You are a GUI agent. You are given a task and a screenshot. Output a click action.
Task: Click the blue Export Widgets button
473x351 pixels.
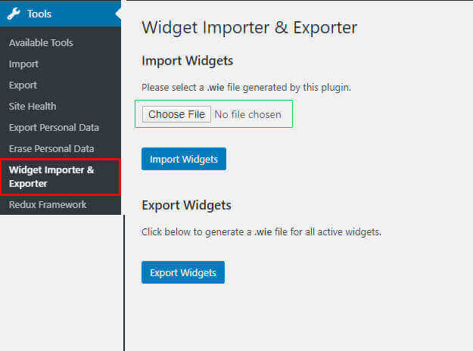[183, 272]
